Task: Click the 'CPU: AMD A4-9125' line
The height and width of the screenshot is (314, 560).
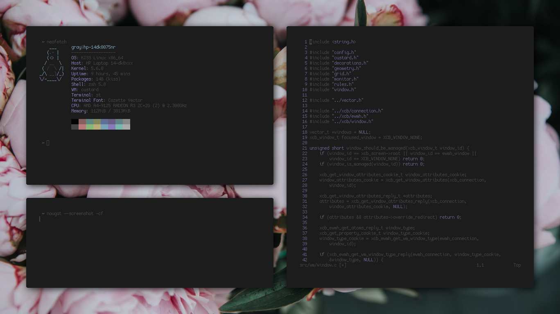Action: [129, 106]
